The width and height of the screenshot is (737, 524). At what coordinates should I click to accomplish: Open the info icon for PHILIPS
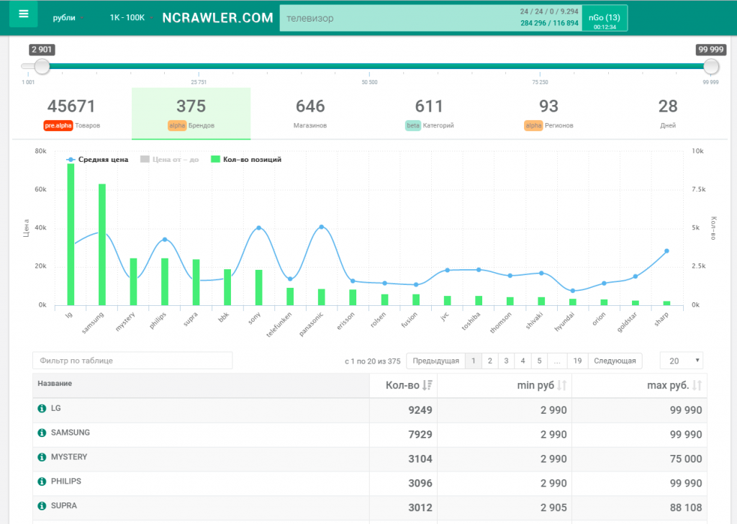[42, 482]
